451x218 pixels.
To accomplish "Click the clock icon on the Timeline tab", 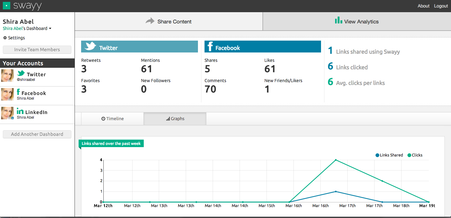I will point(104,119).
